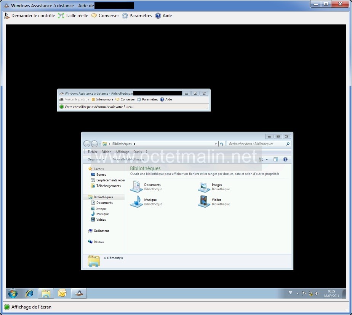Select Téléchargements in the navigation pane
This screenshot has width=352, height=315.
pos(106,186)
